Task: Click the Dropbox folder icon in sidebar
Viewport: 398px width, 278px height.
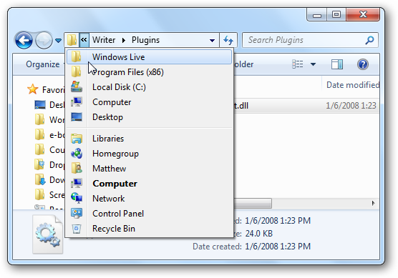Action: tap(39, 164)
